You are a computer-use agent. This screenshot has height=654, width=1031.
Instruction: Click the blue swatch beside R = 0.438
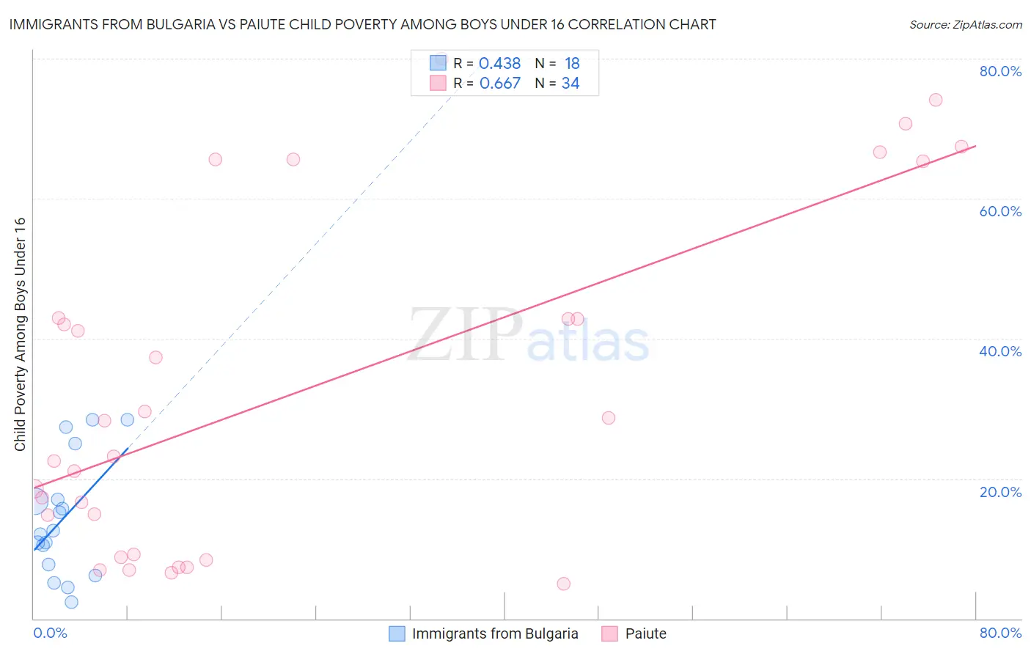[438, 63]
